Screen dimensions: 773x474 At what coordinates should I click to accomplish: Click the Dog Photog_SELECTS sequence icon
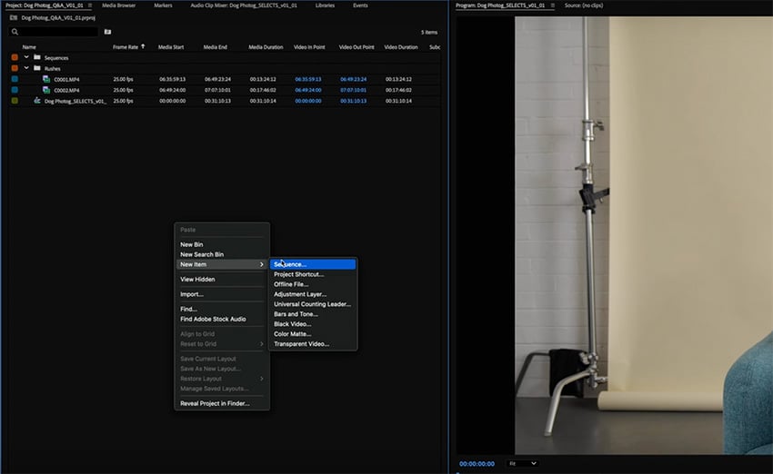pos(37,101)
